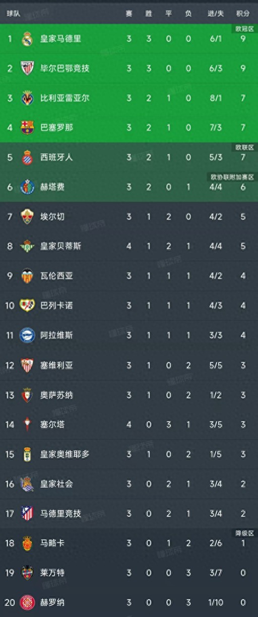Click team name 莱万特
The width and height of the screenshot is (258, 617).
tap(52, 573)
